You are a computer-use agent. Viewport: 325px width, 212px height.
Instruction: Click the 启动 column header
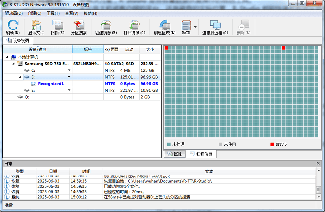129,49
